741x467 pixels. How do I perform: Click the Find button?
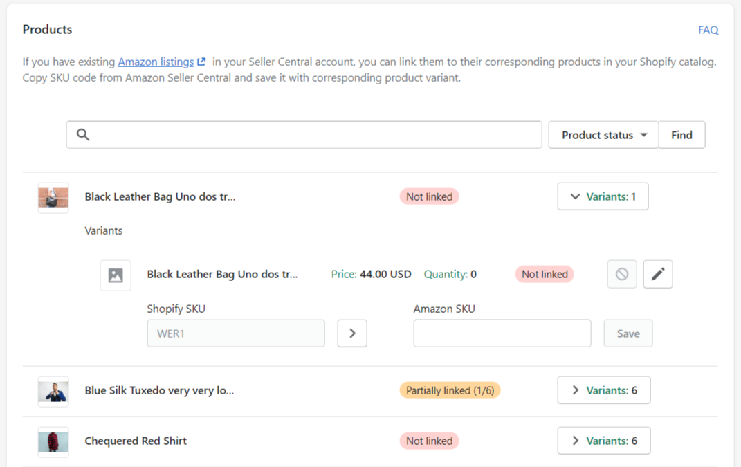point(682,135)
